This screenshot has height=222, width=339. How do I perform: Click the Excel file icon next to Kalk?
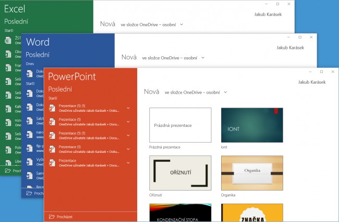[8, 109]
